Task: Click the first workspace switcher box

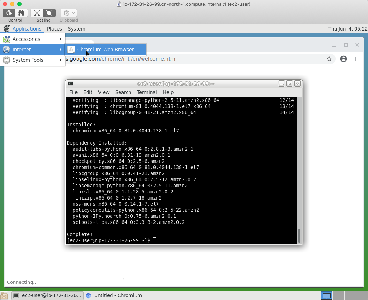Action: click(x=327, y=296)
